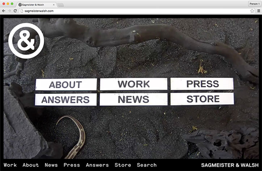Click the Person 1 profile button
The image size is (262, 171).
click(x=254, y=4)
